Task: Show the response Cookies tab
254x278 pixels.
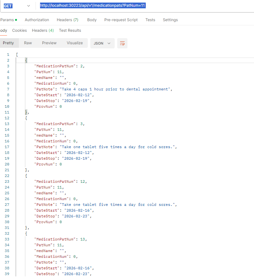Action: [20, 30]
